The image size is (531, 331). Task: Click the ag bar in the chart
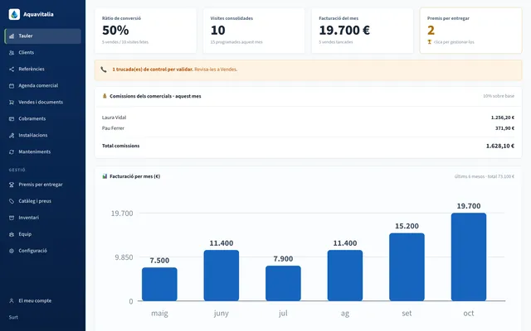pos(345,276)
